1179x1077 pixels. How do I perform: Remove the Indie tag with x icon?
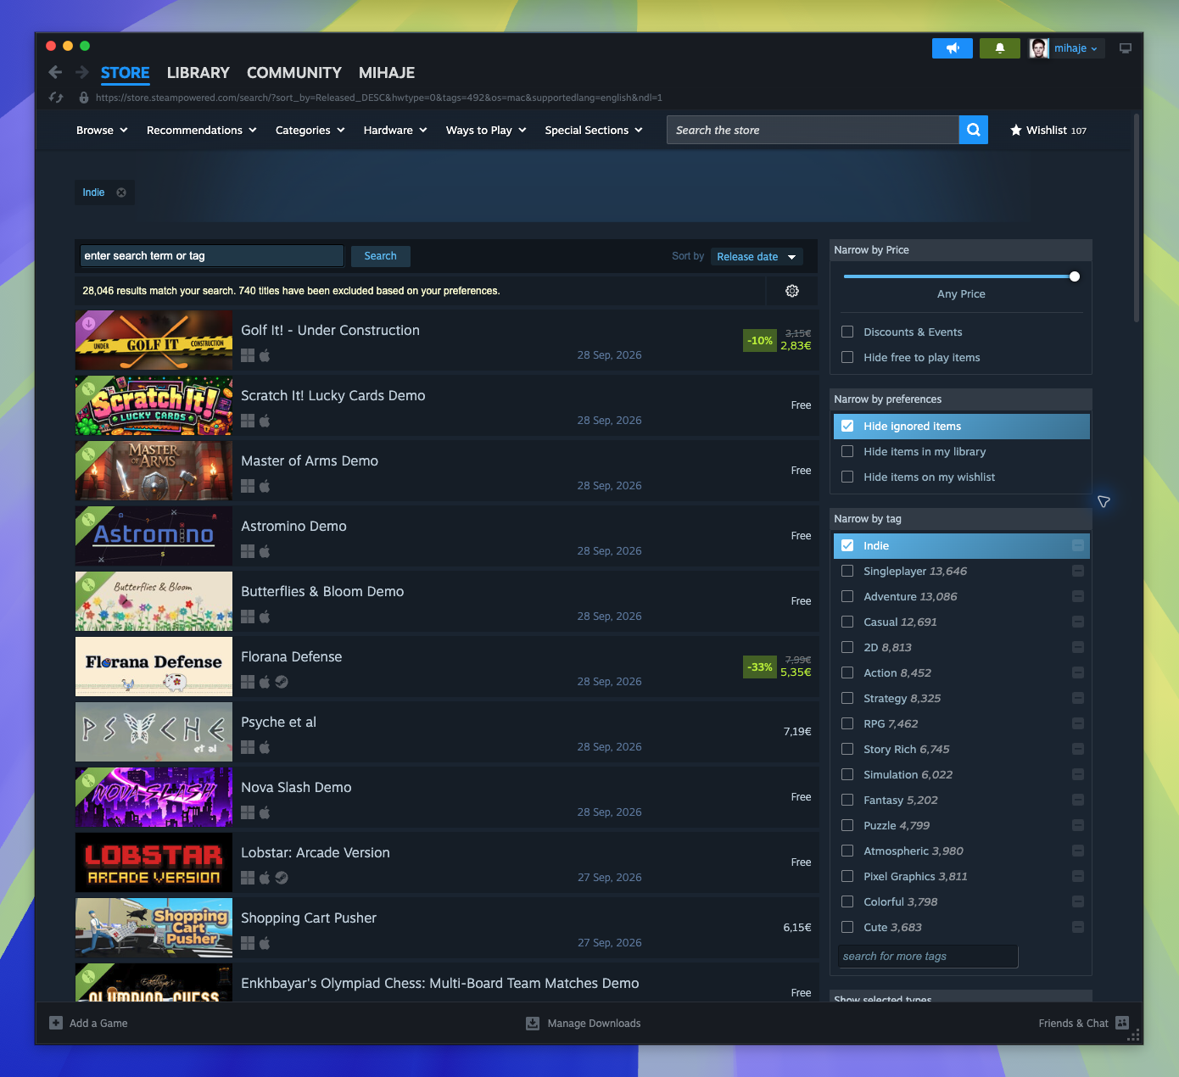point(121,193)
